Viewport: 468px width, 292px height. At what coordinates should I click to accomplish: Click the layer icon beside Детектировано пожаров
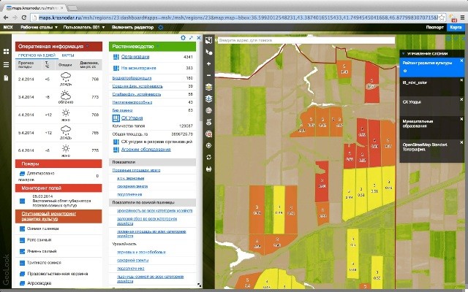(22, 174)
